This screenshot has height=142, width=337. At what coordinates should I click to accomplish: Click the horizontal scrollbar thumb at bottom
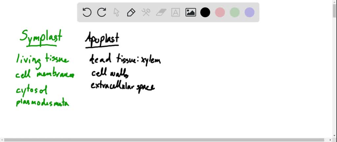coord(165,140)
